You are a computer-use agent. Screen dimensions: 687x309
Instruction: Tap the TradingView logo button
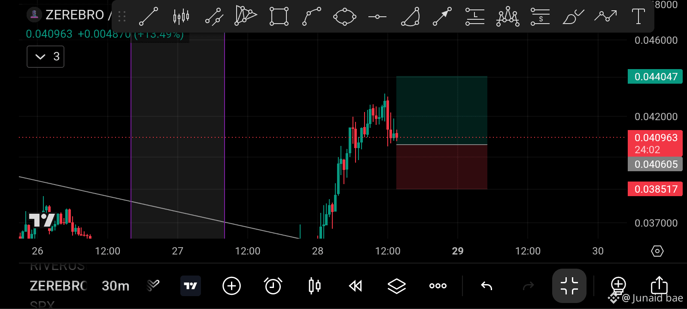point(190,286)
